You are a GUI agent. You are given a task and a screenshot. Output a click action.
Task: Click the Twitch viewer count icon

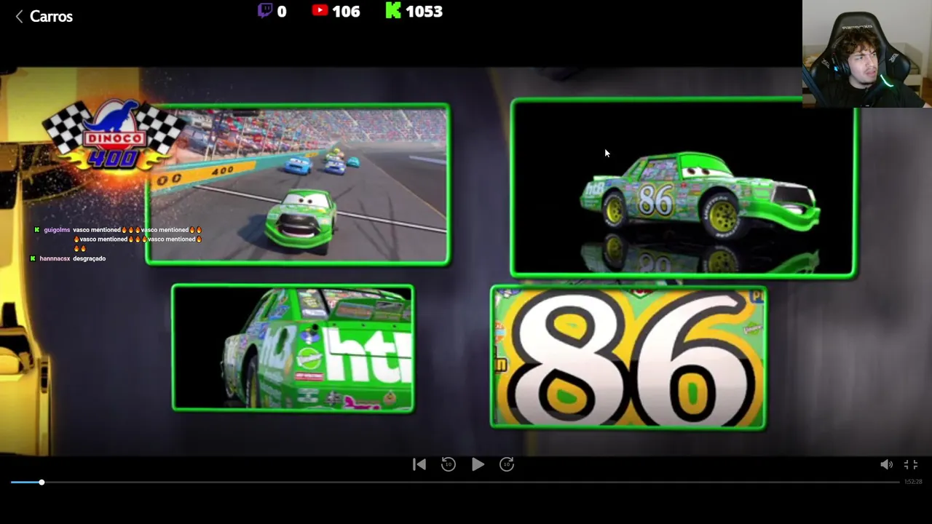tap(265, 11)
